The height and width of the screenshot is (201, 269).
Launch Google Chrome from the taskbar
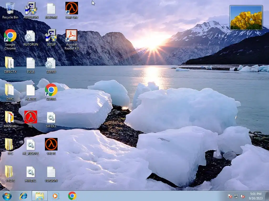72,196
